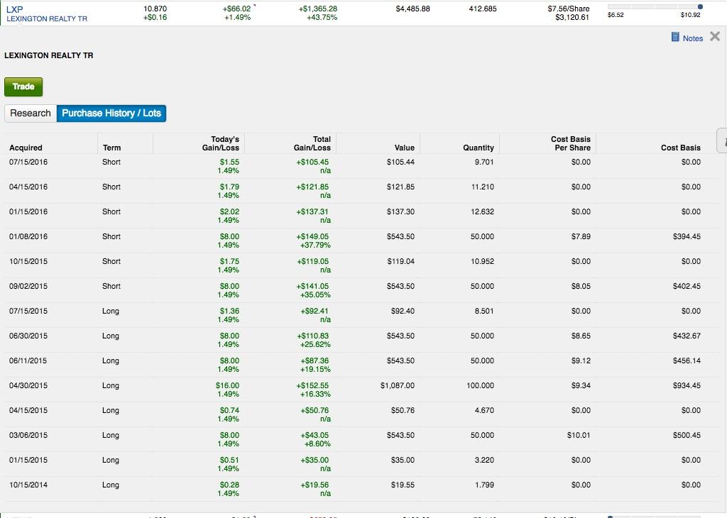
Task: Click the $7.56/Share cost basis summary
Action: tap(569, 9)
